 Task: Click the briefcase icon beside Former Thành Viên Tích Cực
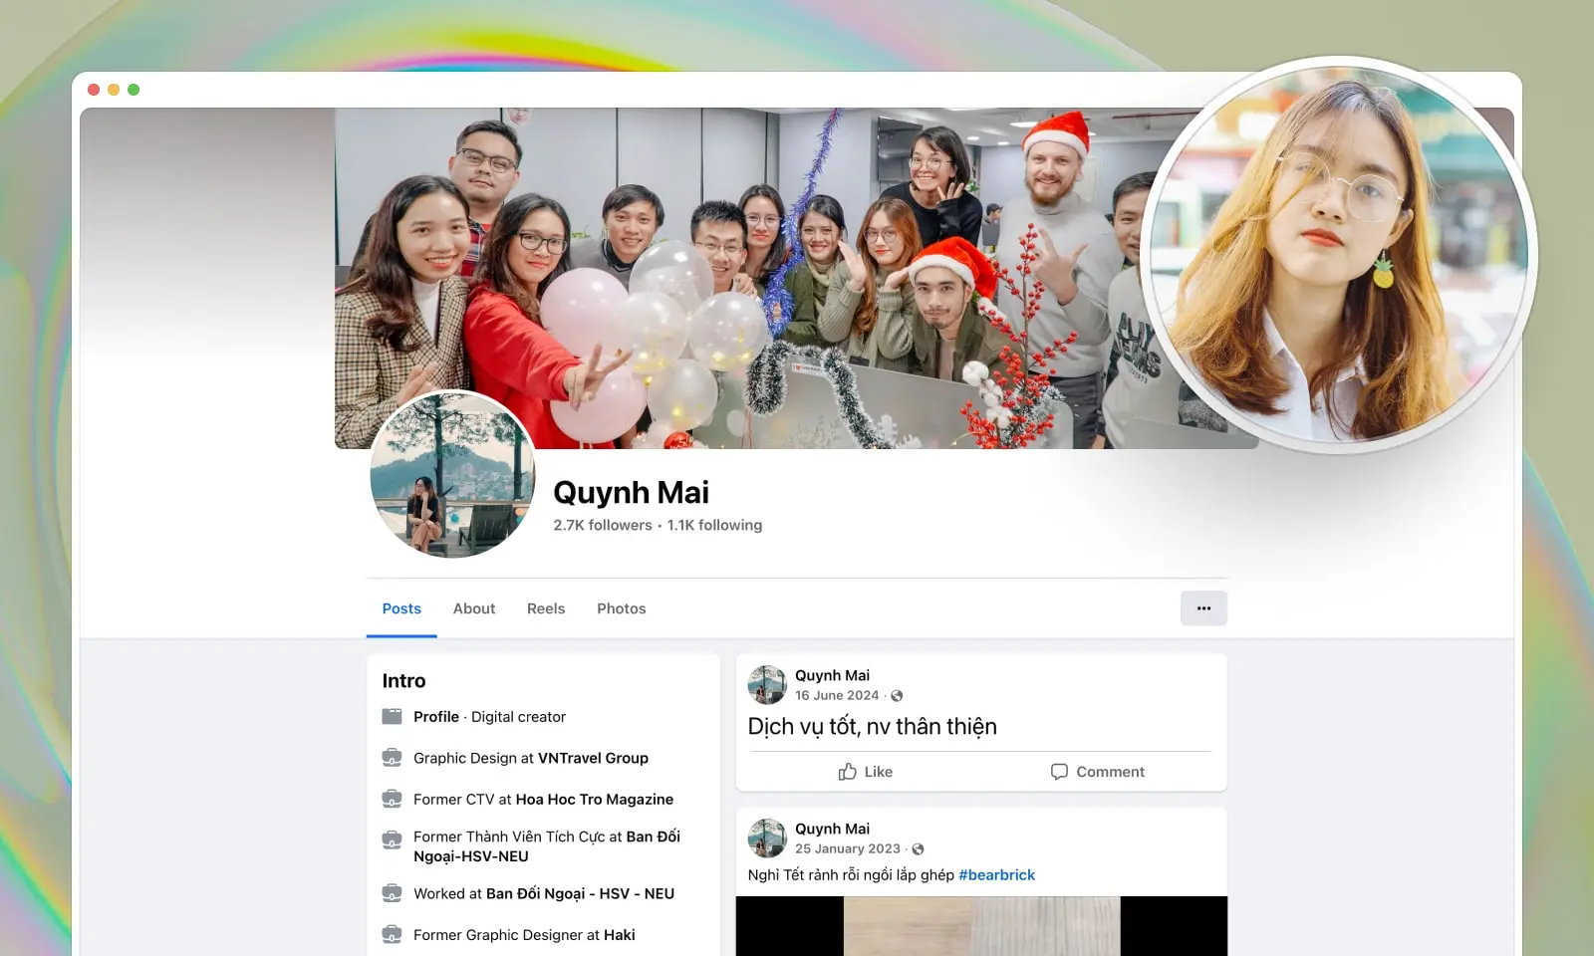pos(392,839)
